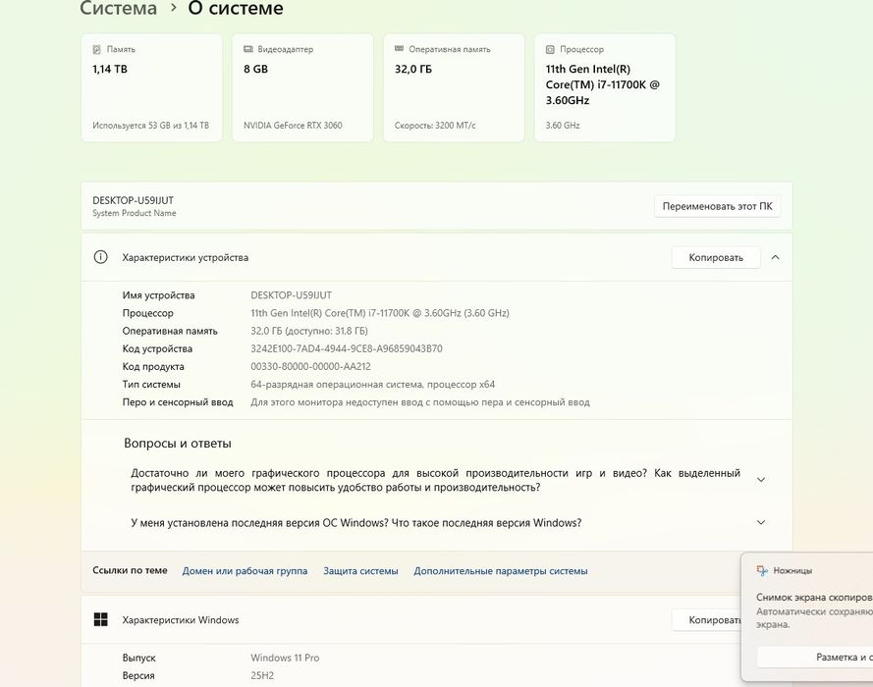The width and height of the screenshot is (873, 687).
Task: Open Дополнительные параметры системы link
Action: [501, 571]
